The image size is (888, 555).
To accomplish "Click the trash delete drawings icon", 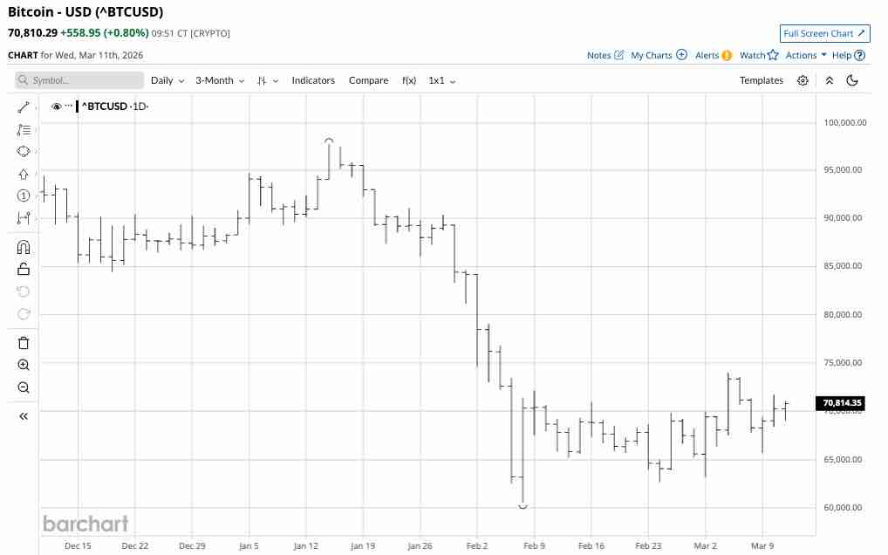I will (24, 343).
